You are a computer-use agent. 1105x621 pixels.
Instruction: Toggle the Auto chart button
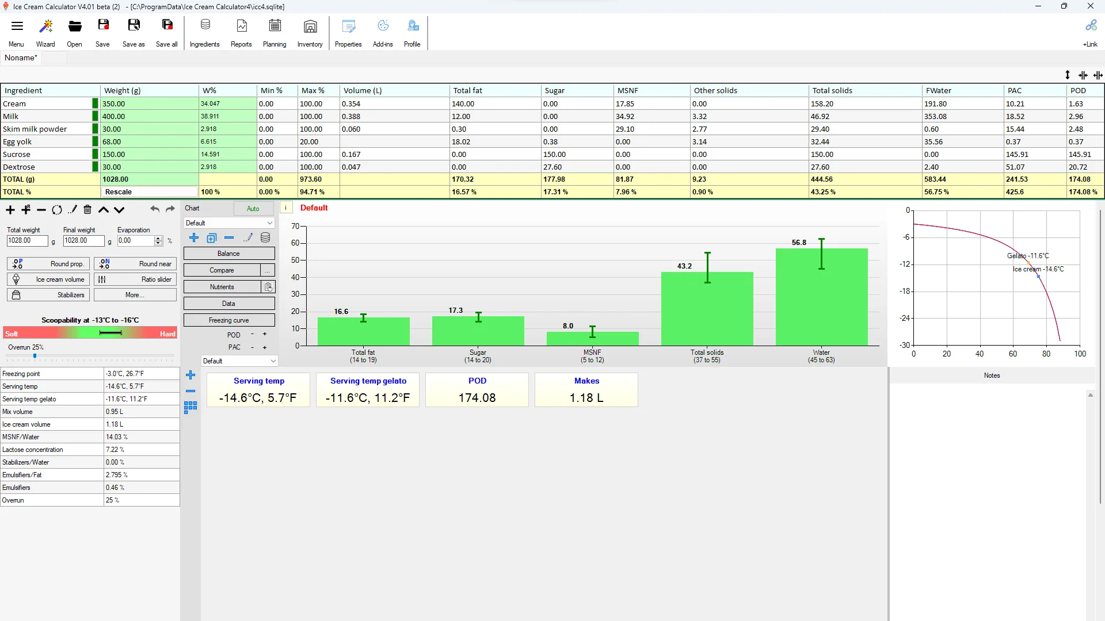tap(253, 209)
